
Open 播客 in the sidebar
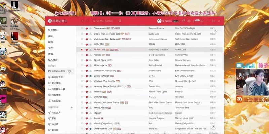(51, 36)
